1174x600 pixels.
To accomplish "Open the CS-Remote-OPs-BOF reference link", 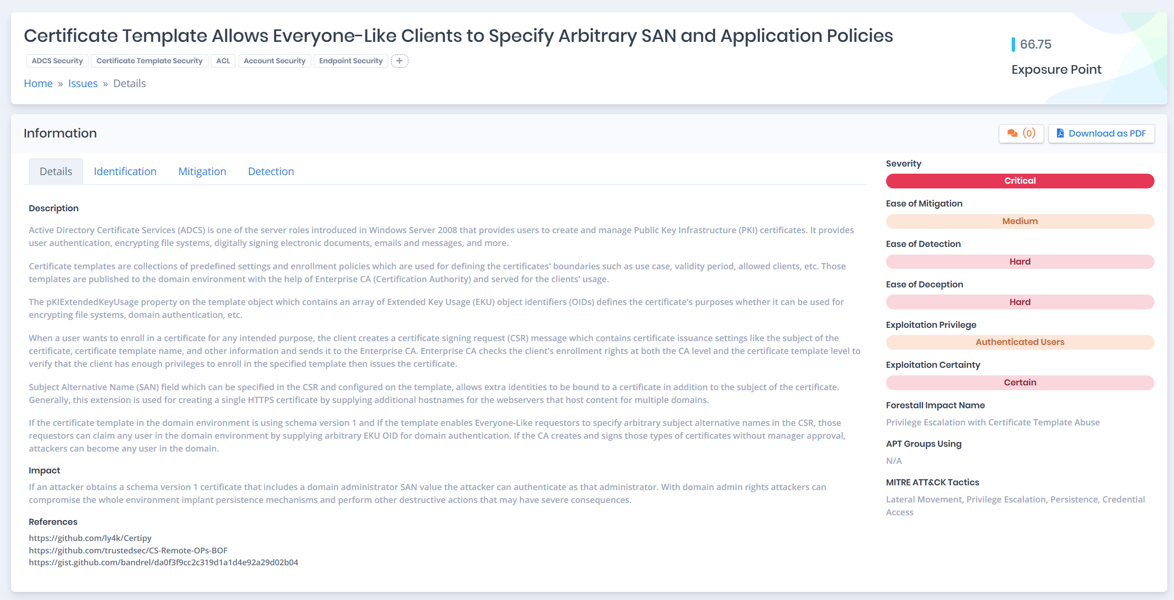I will click(x=128, y=551).
